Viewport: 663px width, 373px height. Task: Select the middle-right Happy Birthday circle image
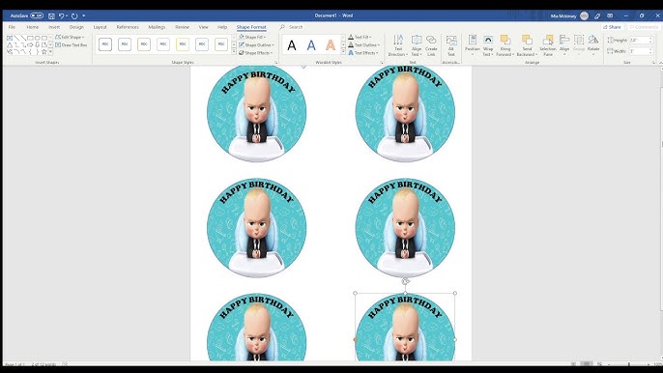405,227
